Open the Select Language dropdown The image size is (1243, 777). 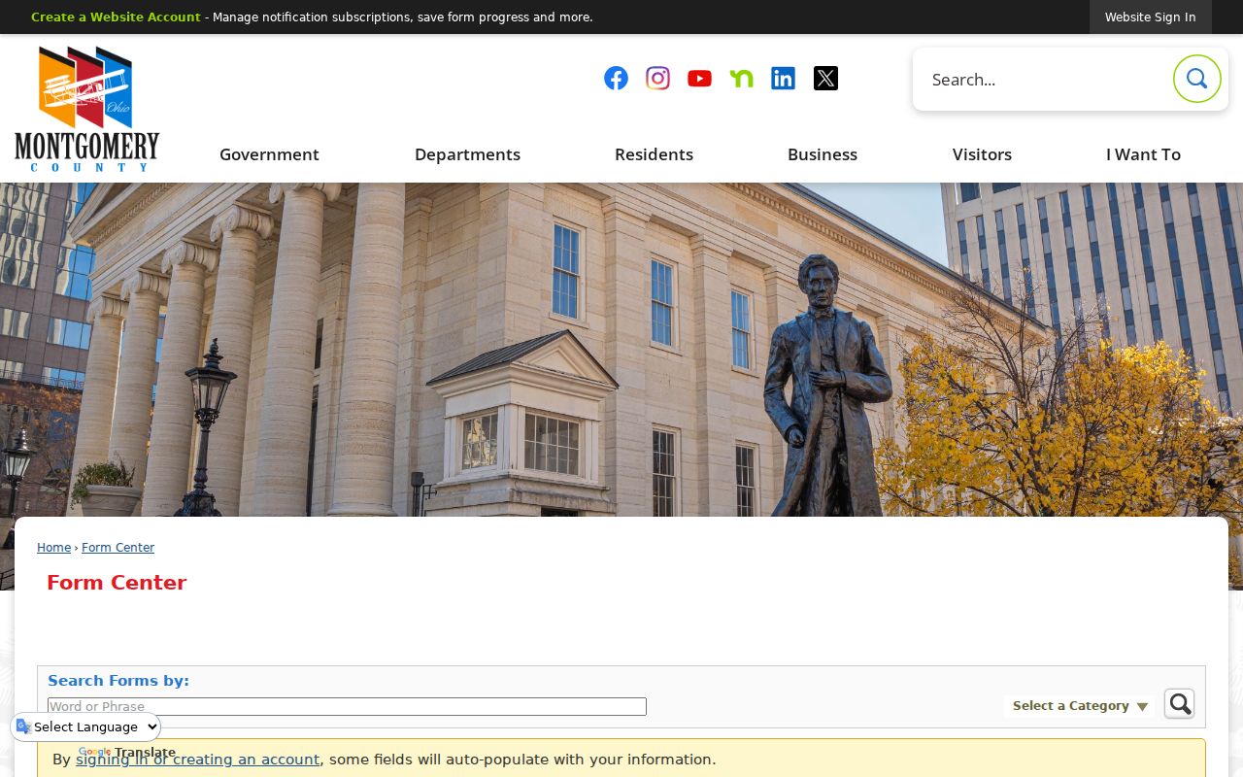87,726
